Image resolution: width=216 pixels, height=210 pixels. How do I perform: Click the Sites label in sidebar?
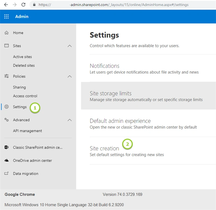coord(17,46)
